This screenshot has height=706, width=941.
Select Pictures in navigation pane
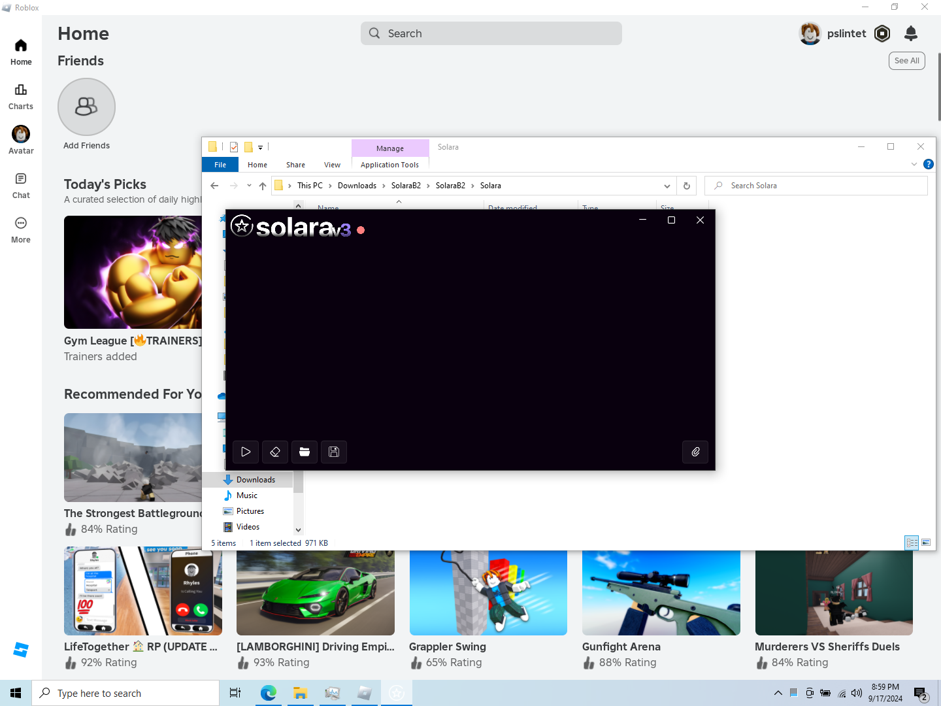[250, 511]
